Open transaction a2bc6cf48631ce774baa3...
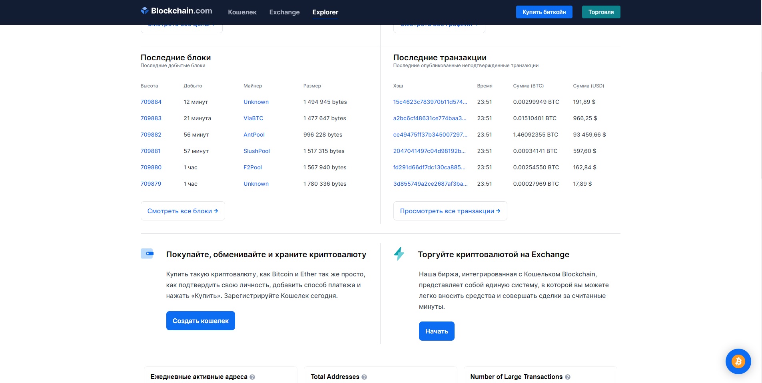This screenshot has width=762, height=383. tap(430, 118)
